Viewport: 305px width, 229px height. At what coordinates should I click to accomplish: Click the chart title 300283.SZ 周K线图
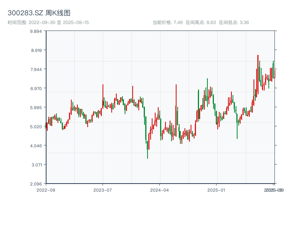39,13
